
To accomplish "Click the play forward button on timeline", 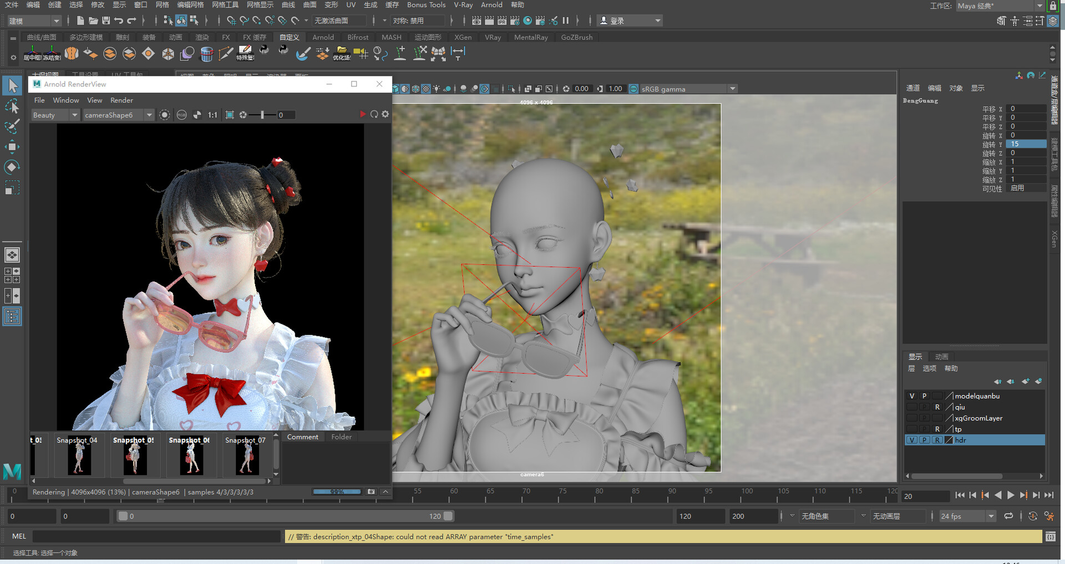I will click(1011, 495).
